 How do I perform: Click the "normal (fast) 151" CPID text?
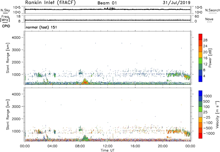pos(42,27)
